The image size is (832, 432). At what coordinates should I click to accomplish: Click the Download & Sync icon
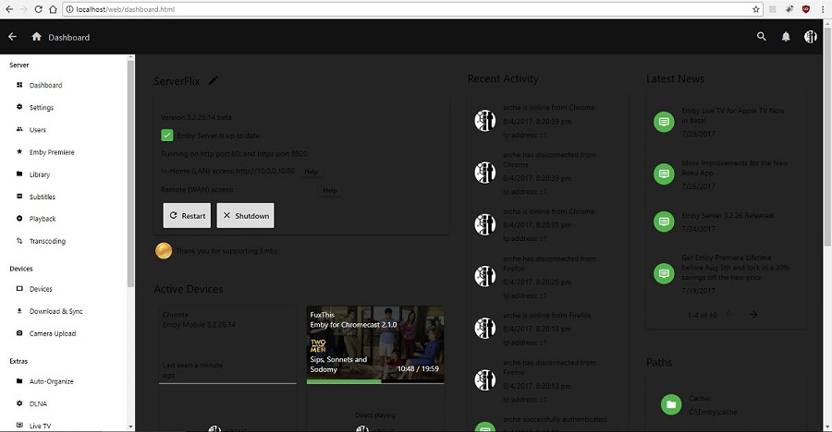(19, 311)
